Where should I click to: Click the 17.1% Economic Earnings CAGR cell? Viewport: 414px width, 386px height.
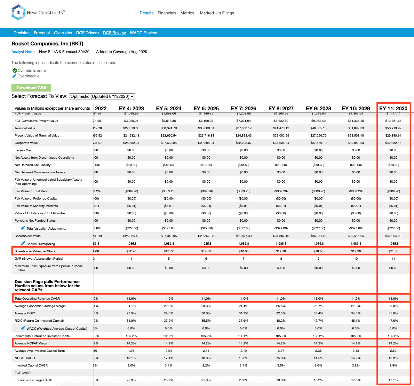click(x=393, y=380)
